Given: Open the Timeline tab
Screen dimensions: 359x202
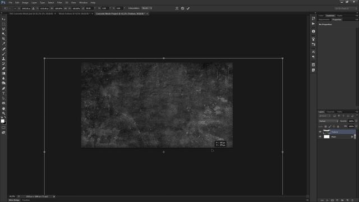Looking at the screenshot, I should [26, 200].
